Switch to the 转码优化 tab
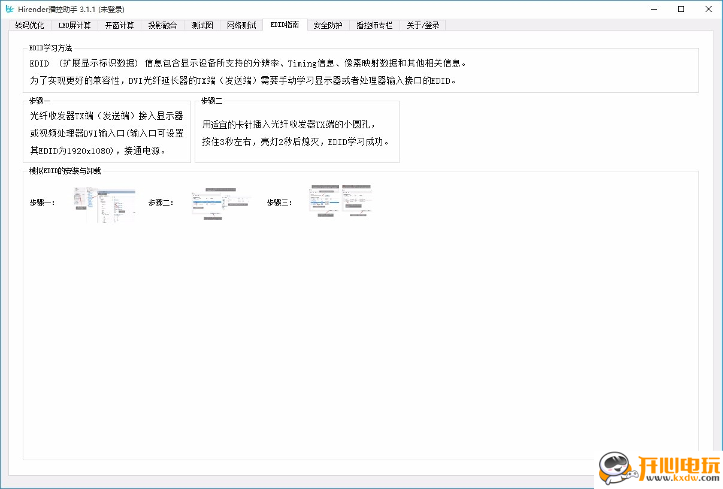This screenshot has width=723, height=489. 30,25
